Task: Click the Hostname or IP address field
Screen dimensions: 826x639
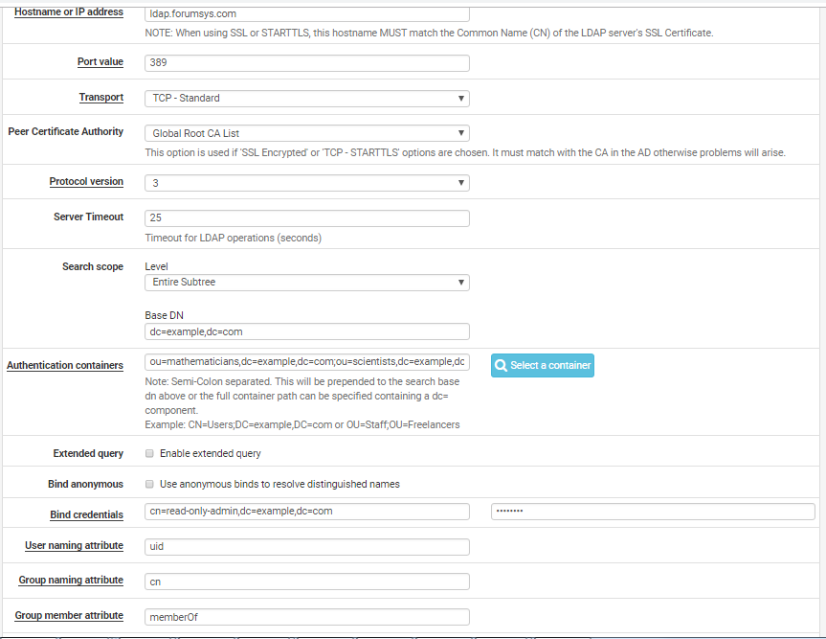Action: pos(306,14)
